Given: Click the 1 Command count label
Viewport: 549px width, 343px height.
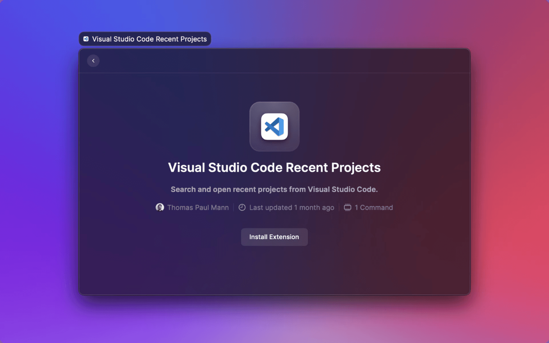Looking at the screenshot, I should tap(374, 207).
